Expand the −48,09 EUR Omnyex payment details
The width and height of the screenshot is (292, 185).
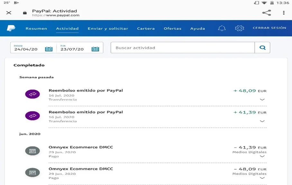[262, 178]
